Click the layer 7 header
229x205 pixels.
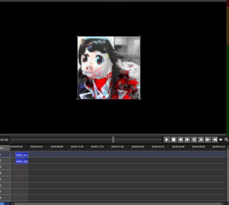click(5, 192)
